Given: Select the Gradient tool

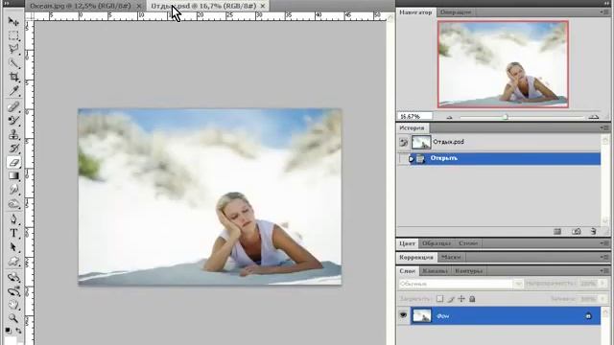Looking at the screenshot, I should point(13,175).
